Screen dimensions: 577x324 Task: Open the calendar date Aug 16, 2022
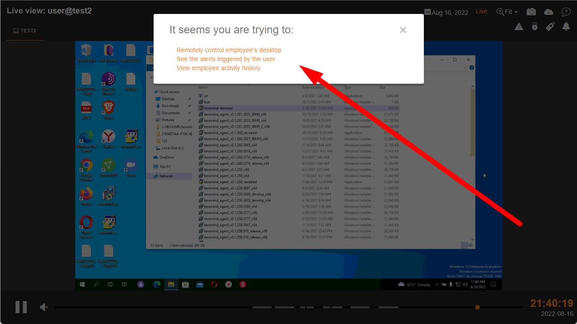448,12
